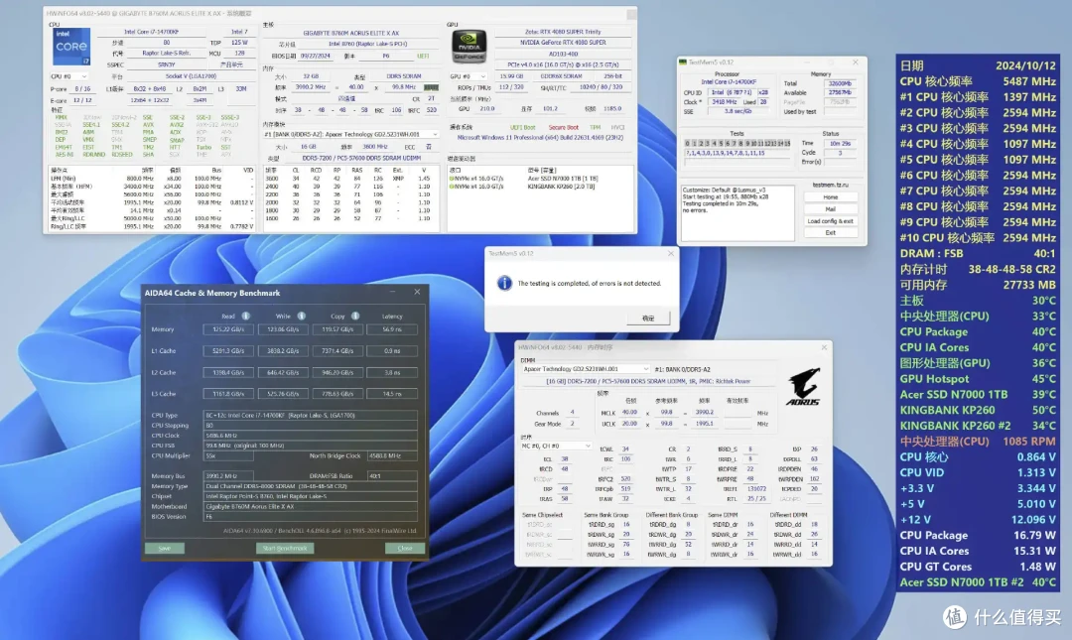Expand the memory module BANK 0 dropdown in HWiNFO
Screen dimensions: 1072x640
point(350,134)
